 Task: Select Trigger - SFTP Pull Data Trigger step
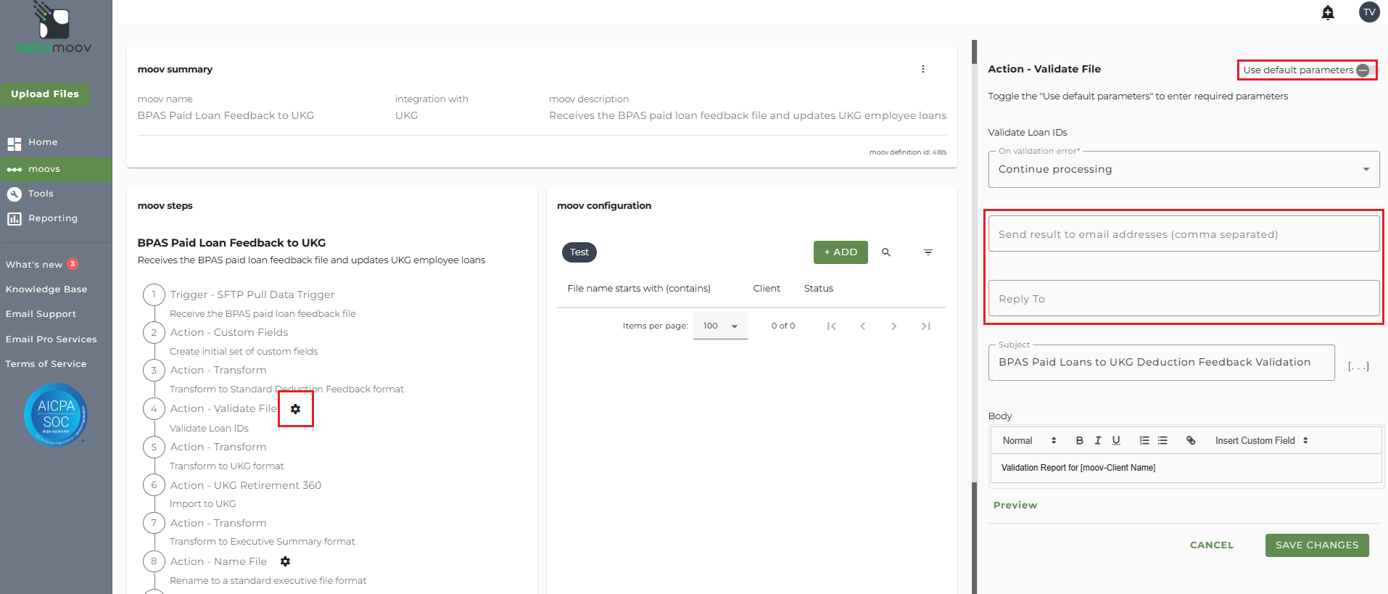click(252, 294)
